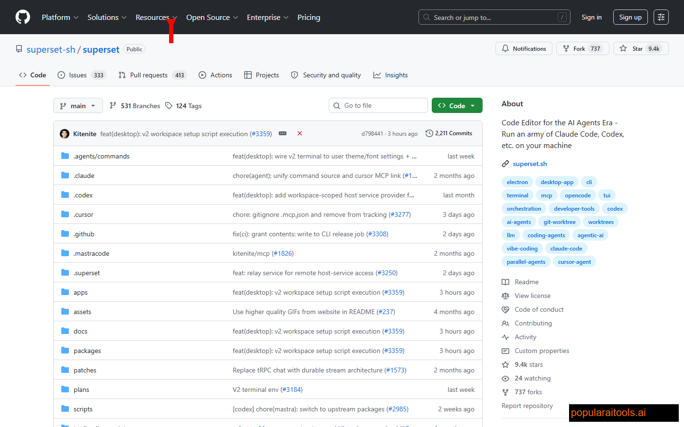The height and width of the screenshot is (427, 684).
Task: Open the .github folder
Action: coord(84,233)
